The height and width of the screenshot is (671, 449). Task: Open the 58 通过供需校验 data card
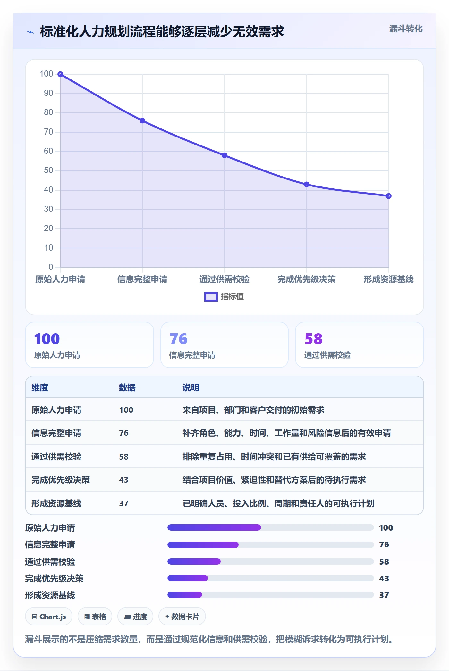click(x=360, y=345)
